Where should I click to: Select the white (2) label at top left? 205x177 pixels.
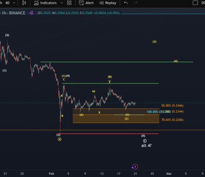[x=7, y=35]
